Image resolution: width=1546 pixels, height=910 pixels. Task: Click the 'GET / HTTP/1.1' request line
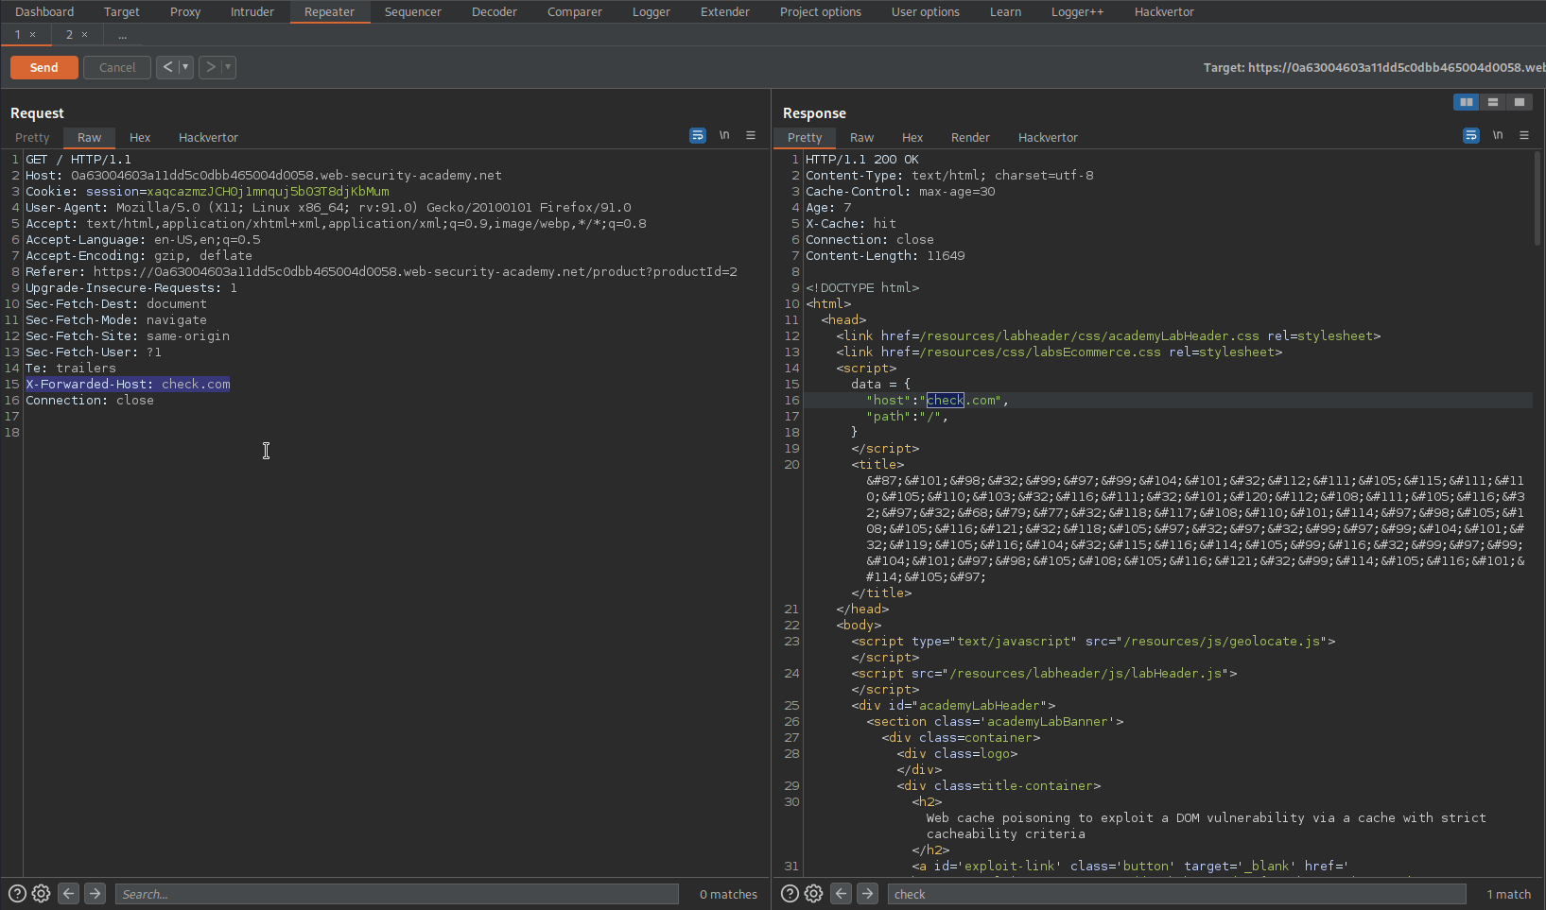[78, 159]
